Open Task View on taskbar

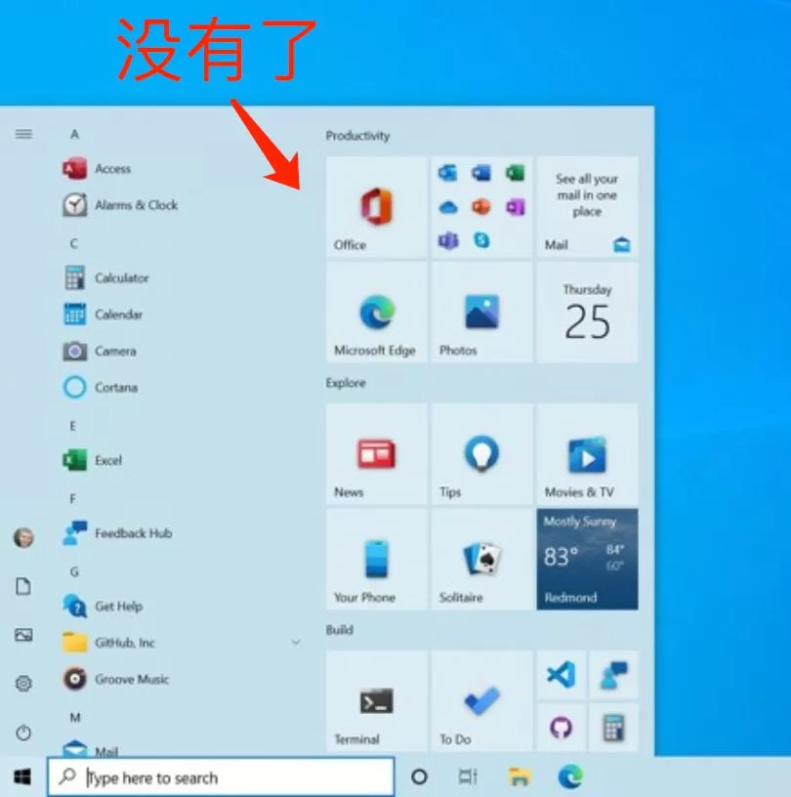coord(467,776)
